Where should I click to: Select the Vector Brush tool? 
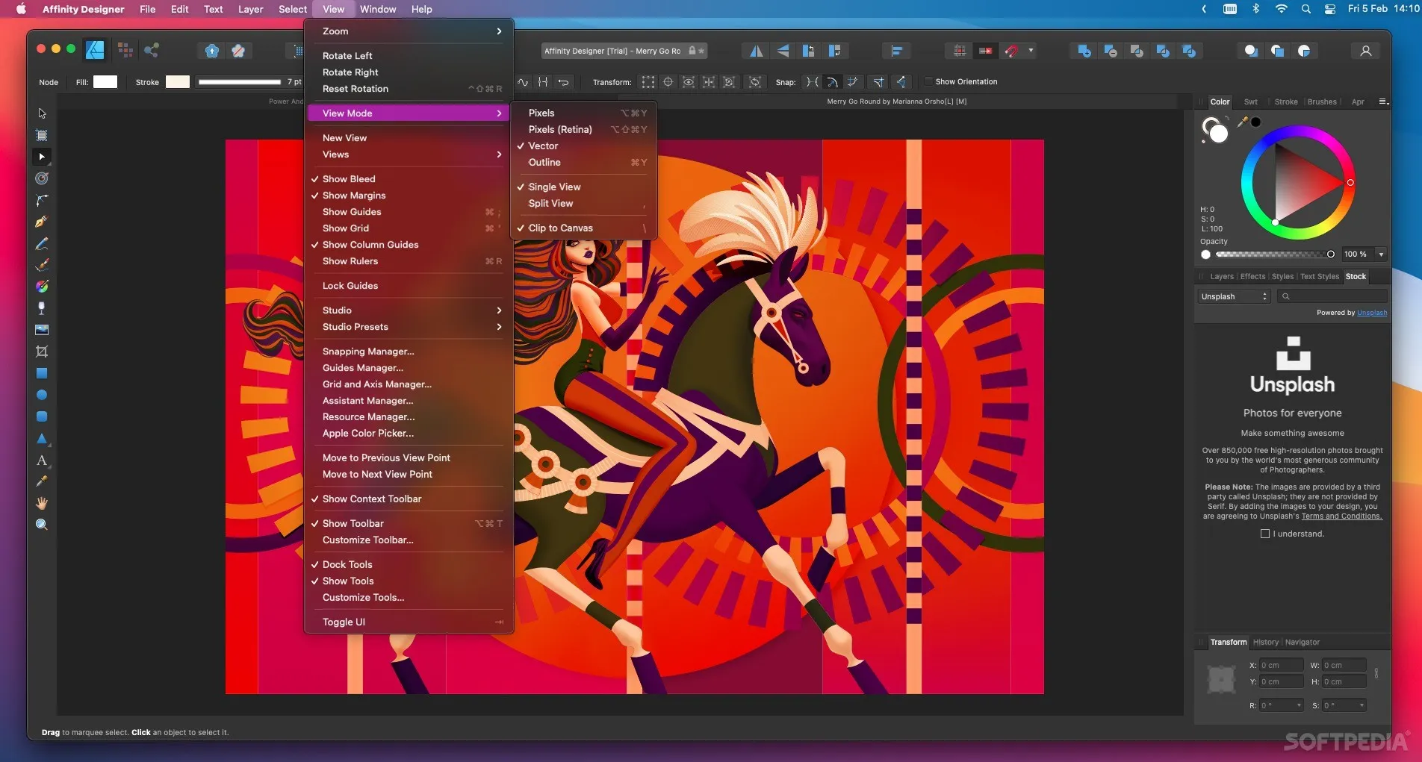click(42, 265)
